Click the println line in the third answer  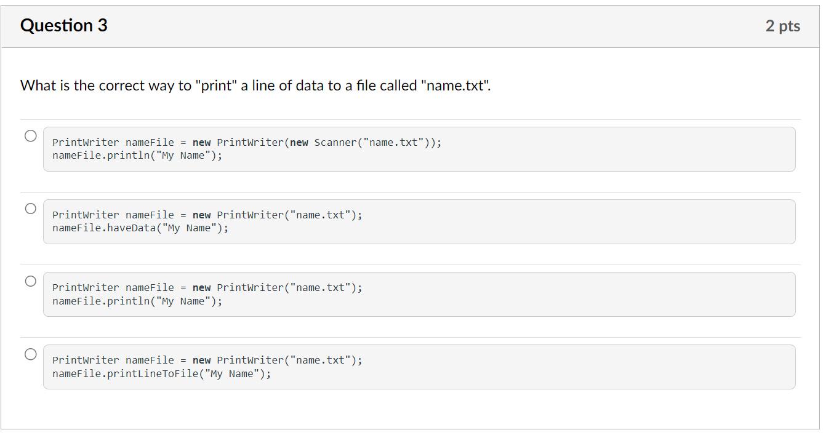(137, 301)
